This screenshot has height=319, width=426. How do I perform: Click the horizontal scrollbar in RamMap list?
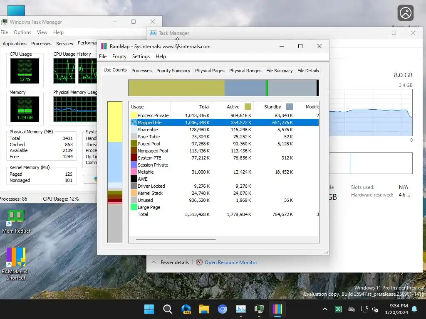[x=176, y=239]
